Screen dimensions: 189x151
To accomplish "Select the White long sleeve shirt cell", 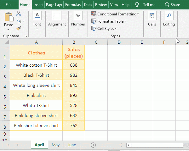I will point(36,85).
